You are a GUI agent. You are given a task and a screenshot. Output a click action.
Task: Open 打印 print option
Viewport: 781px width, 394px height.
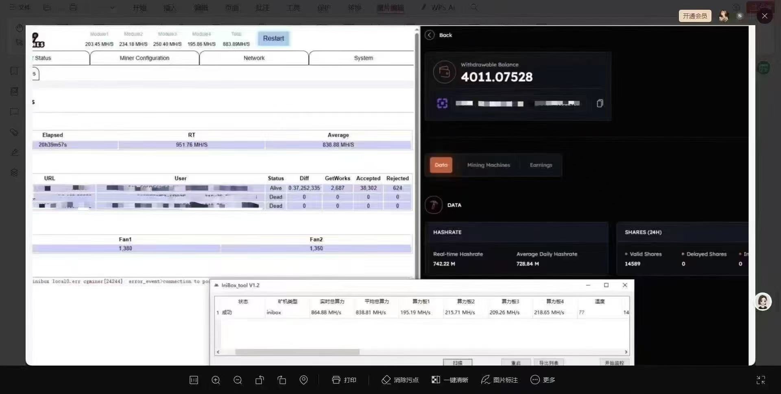pyautogui.click(x=344, y=380)
